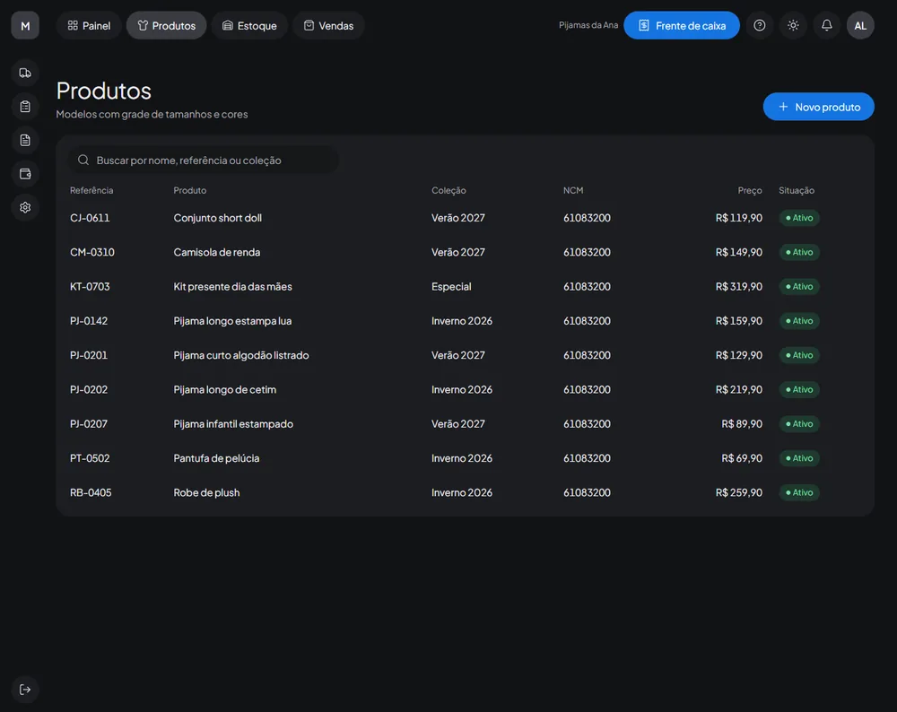This screenshot has height=712, width=897.
Task: Open notifications with the bell icon
Action: (x=827, y=26)
